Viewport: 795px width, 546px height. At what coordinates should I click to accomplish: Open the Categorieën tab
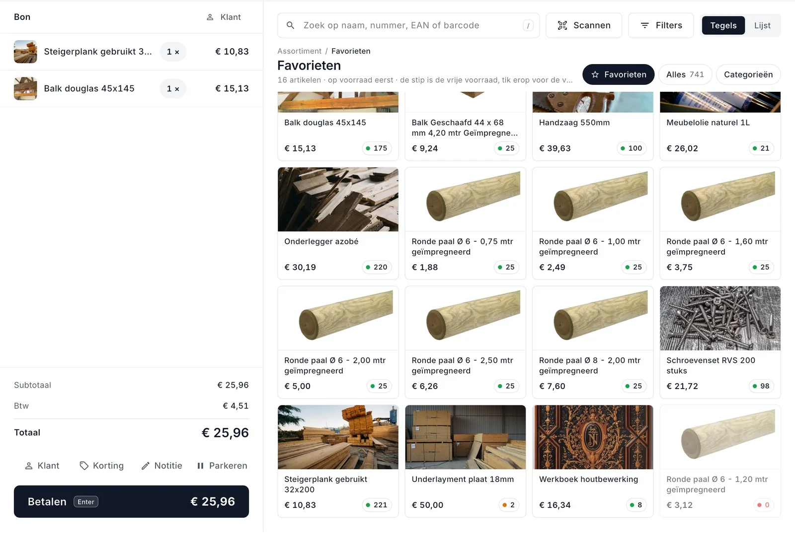tap(748, 74)
